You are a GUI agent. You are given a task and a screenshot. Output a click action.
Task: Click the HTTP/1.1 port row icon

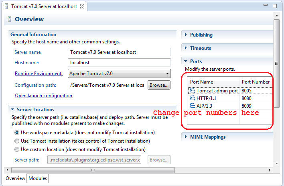tap(193, 98)
